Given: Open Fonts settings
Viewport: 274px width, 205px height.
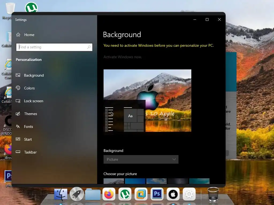Looking at the screenshot, I should (28, 127).
